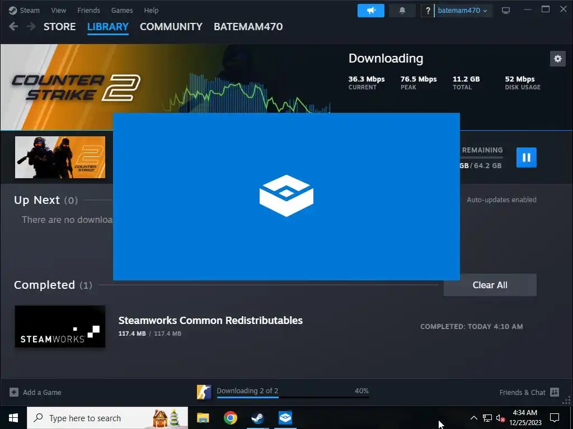
Task: Click the REMAINING label
Action: tap(482, 150)
